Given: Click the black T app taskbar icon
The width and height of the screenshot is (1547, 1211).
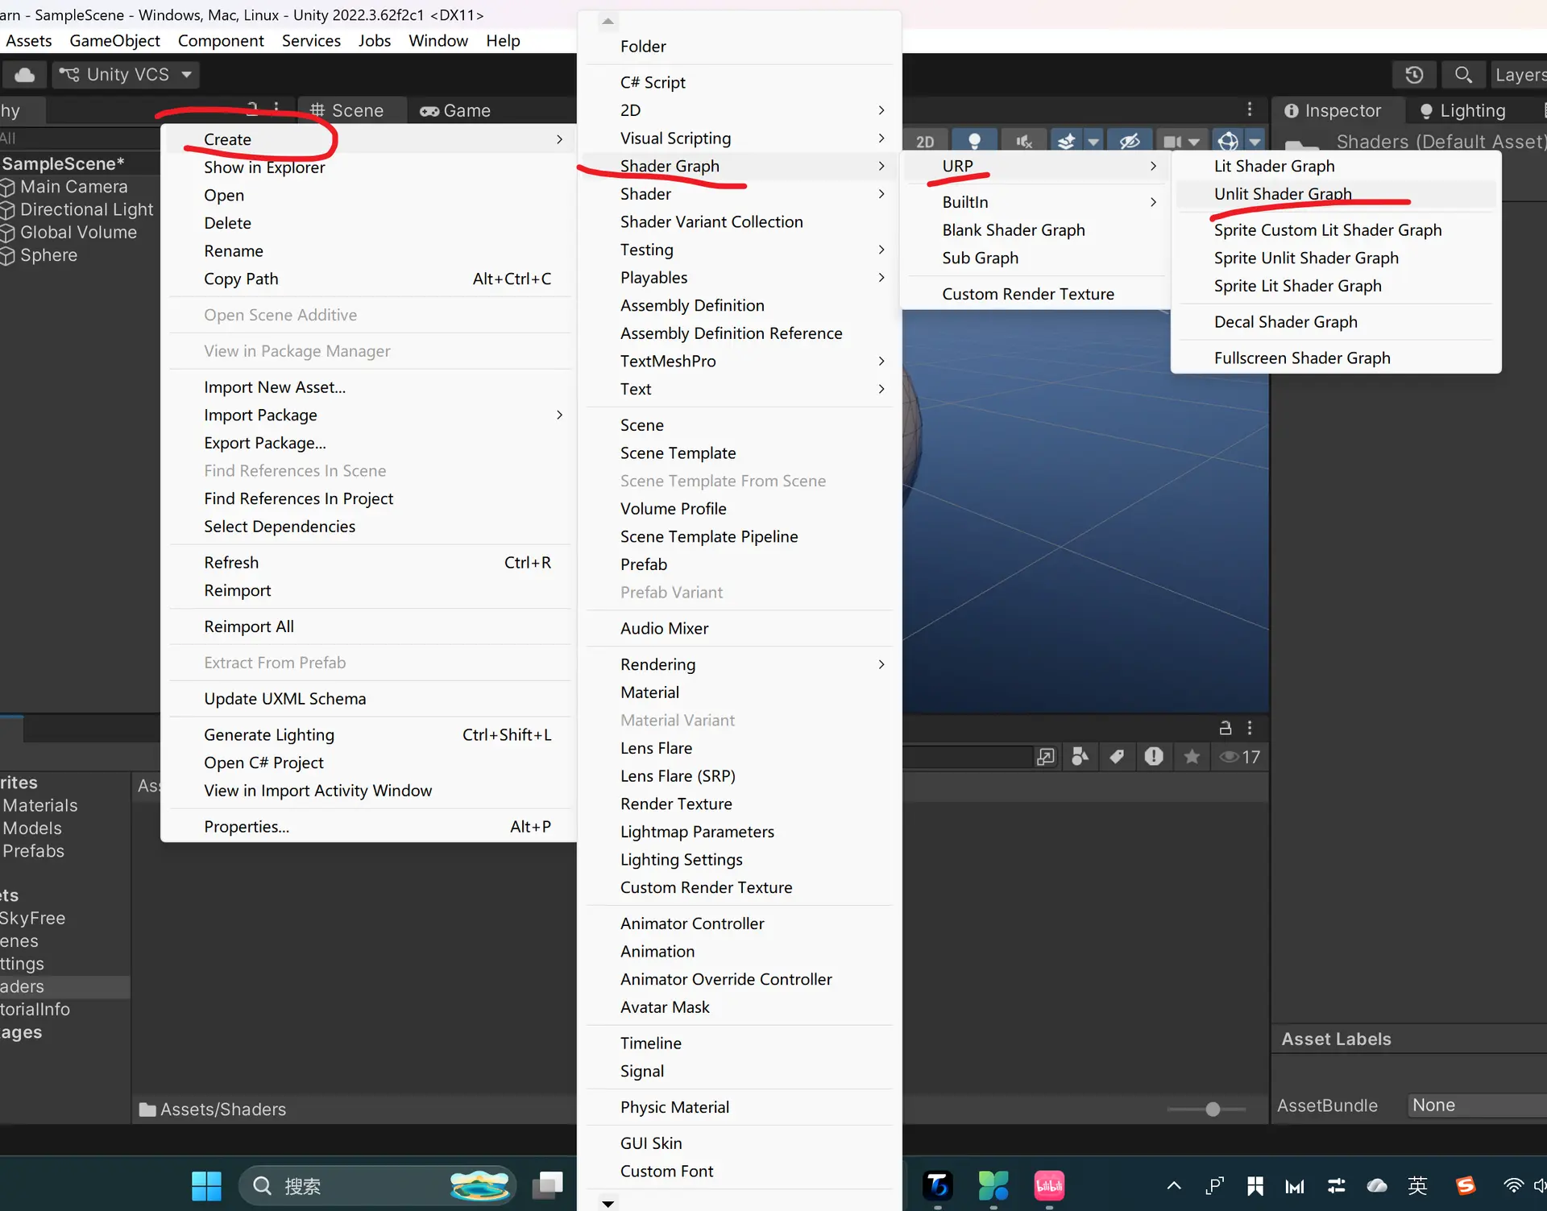Looking at the screenshot, I should click(938, 1185).
